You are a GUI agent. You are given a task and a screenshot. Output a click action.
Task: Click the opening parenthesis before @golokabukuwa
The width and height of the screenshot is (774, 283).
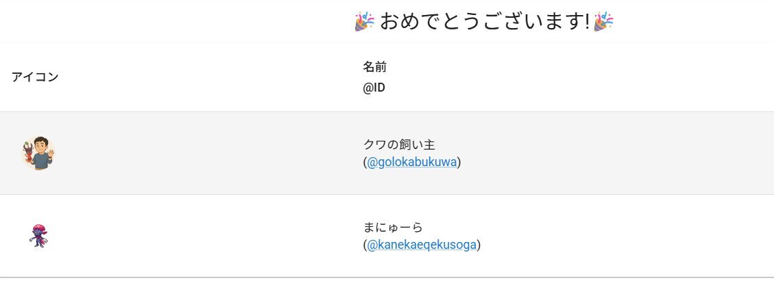pyautogui.click(x=365, y=163)
